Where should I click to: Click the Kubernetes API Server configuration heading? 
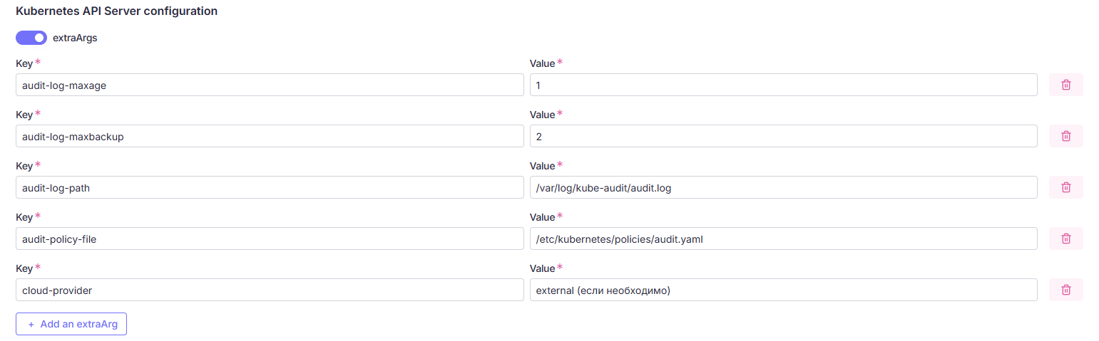(x=117, y=11)
